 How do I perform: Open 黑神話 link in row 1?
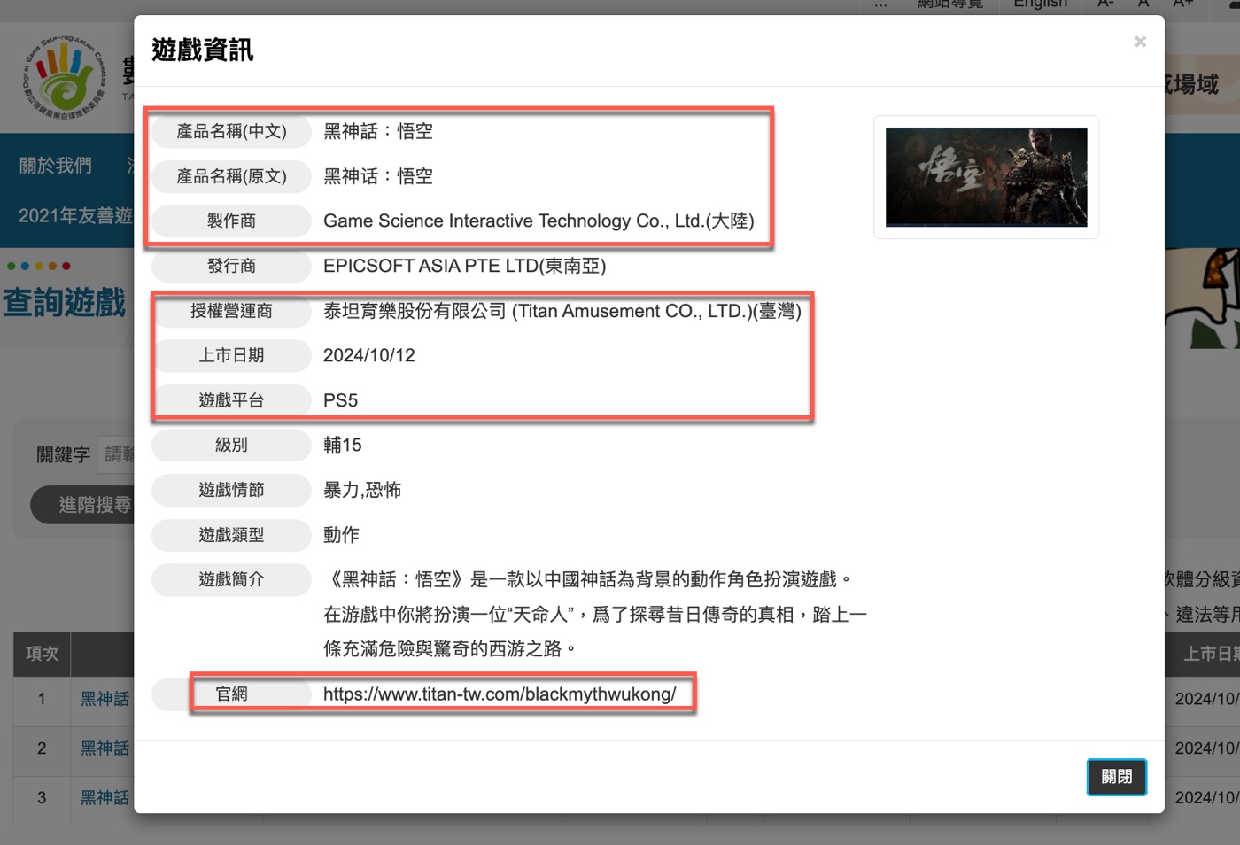pyautogui.click(x=105, y=699)
